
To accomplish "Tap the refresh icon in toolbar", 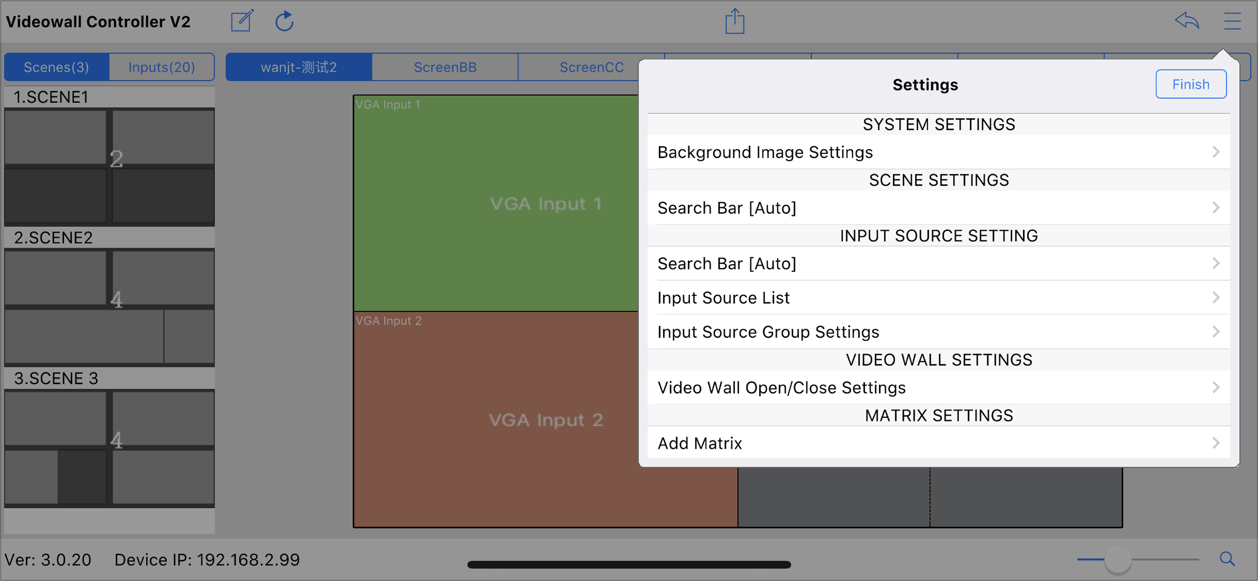I will click(284, 21).
